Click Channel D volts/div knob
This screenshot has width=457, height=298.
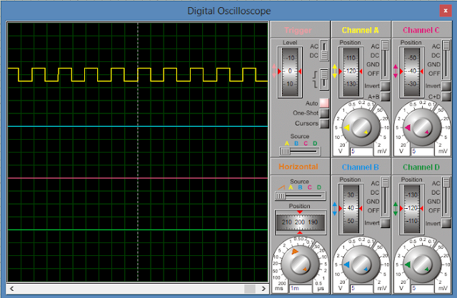(x=422, y=264)
